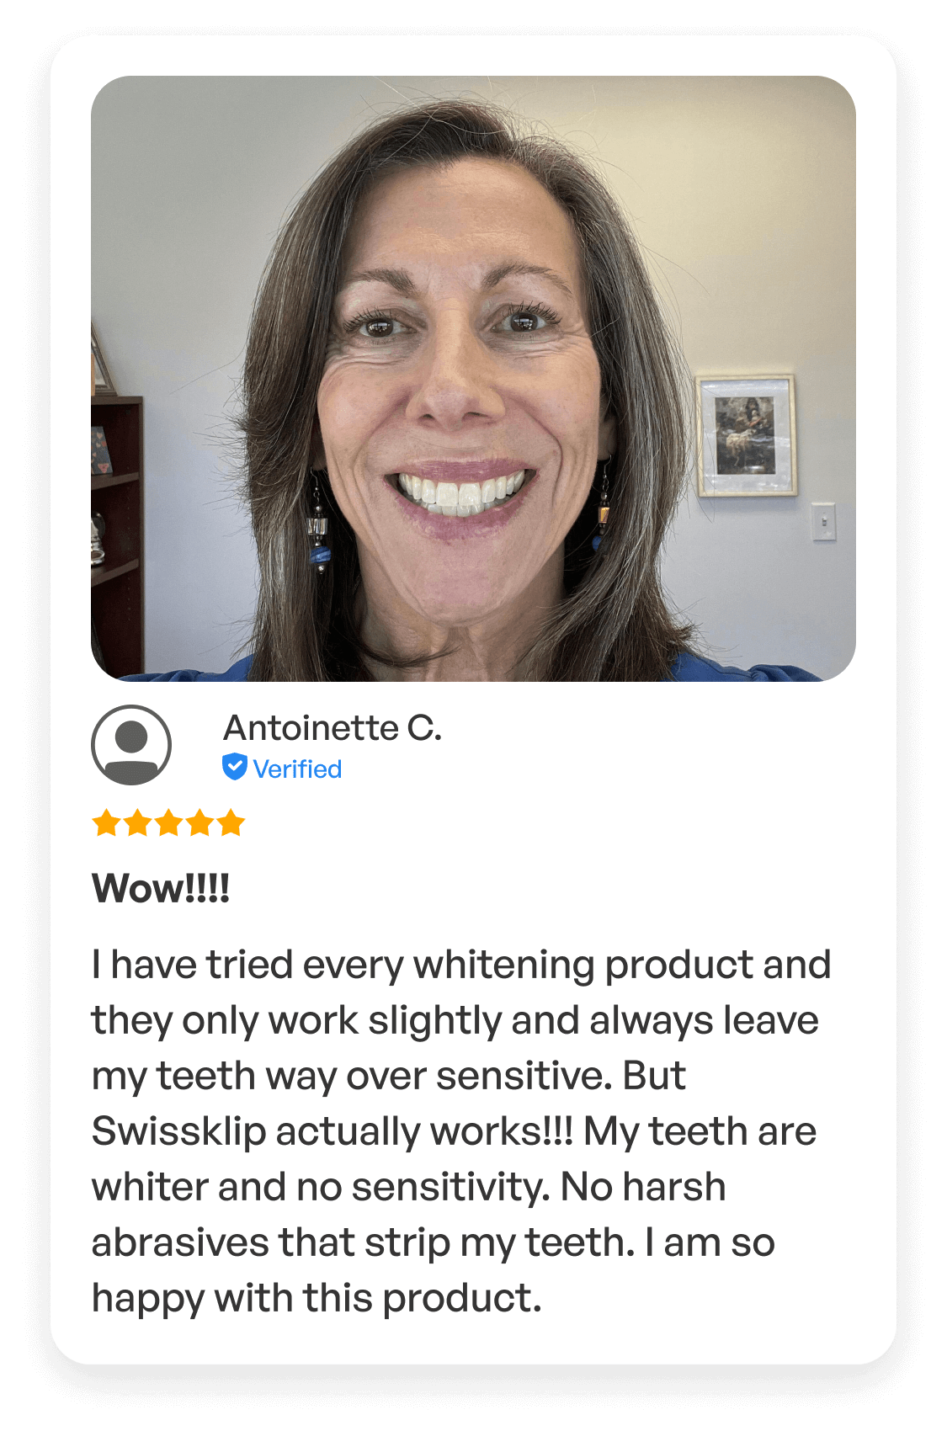Open the reviewer's selfie photo
Screen dimensions: 947x1431
coord(473,379)
